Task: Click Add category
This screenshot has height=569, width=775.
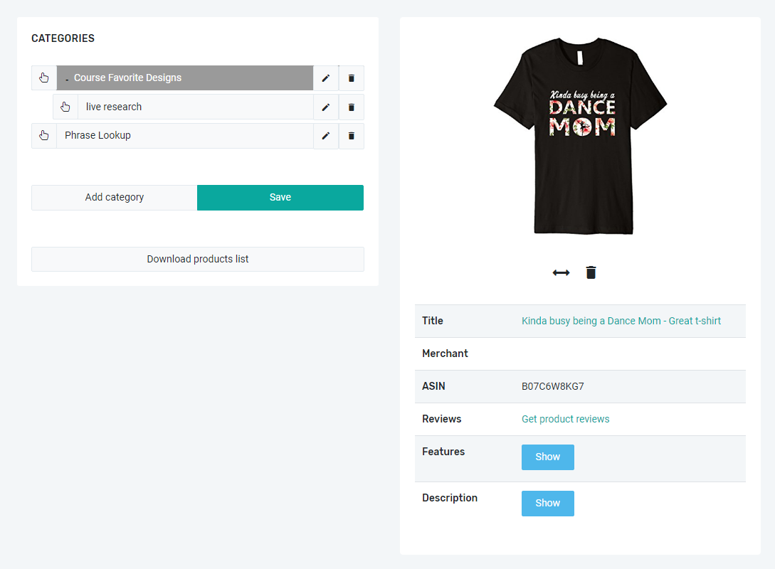Action: click(x=114, y=197)
